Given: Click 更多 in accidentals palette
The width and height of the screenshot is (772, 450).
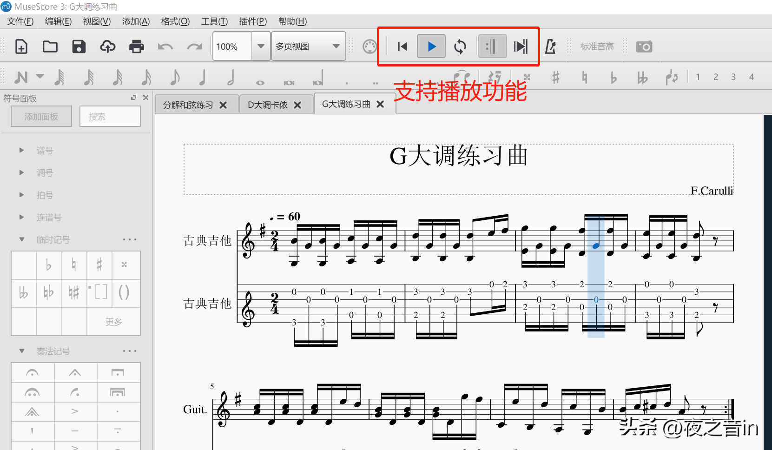Looking at the screenshot, I should 114,322.
